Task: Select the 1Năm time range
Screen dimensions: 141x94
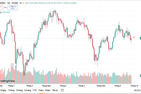Action: click(41, 90)
